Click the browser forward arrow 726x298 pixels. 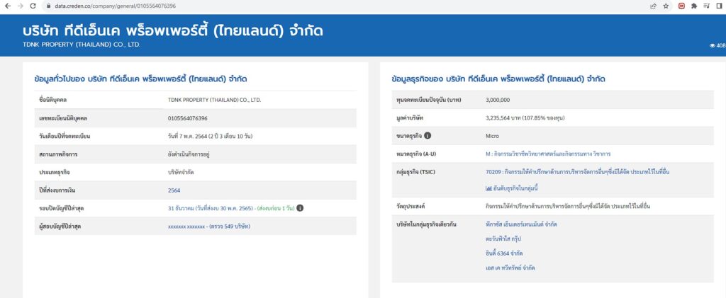(19, 6)
